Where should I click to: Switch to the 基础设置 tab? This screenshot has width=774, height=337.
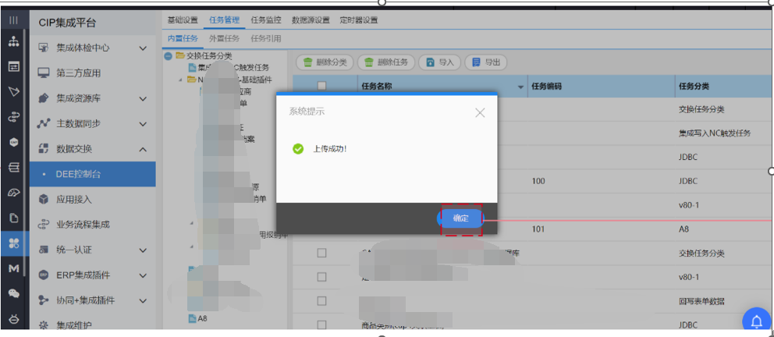[x=182, y=20]
